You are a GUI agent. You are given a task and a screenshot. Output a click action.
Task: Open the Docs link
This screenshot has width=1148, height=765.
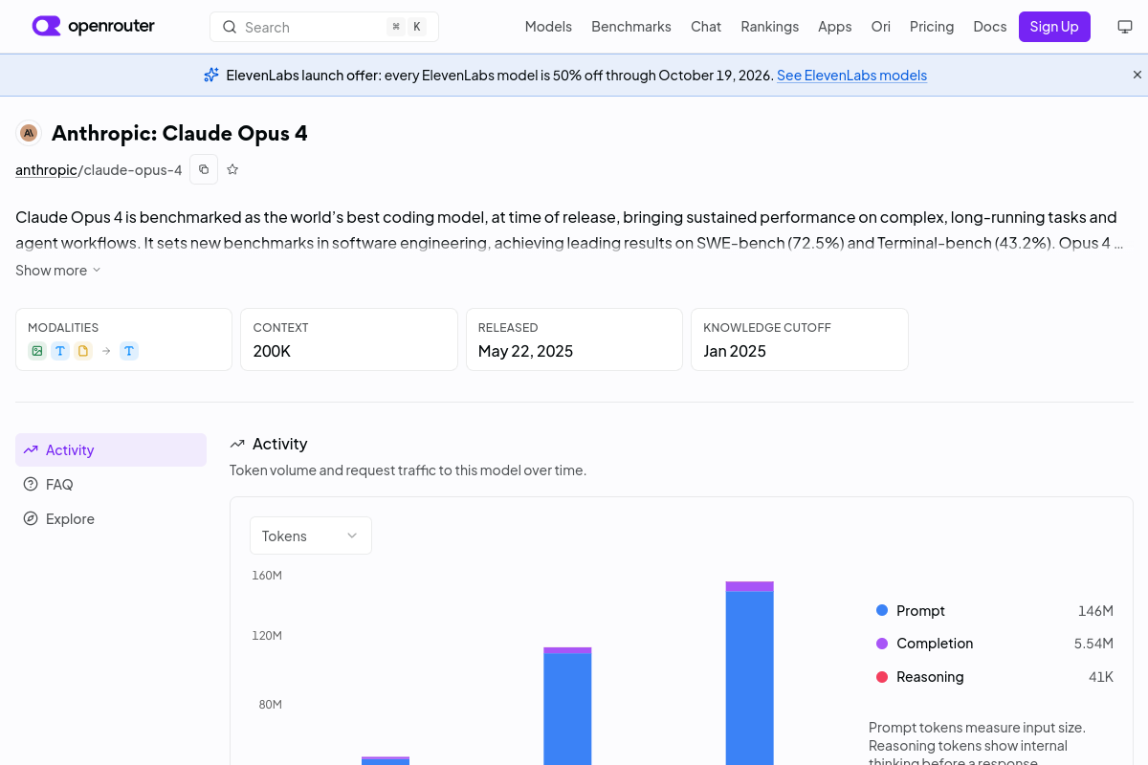pos(990,27)
